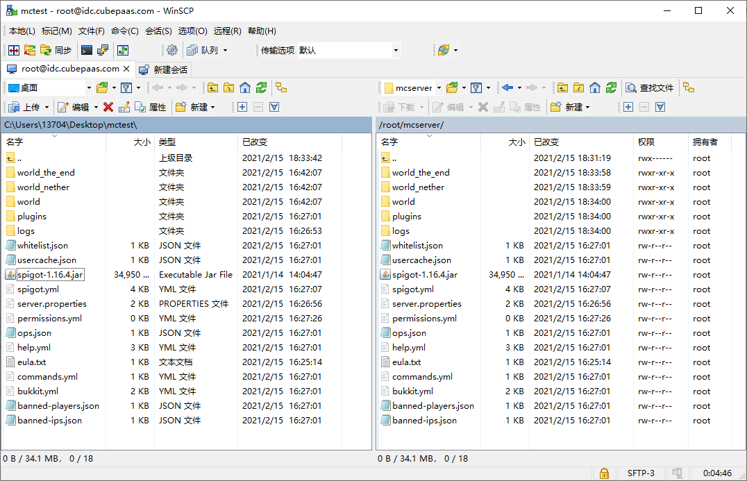
Task: Select local world_nether folder
Action: [x=43, y=187]
